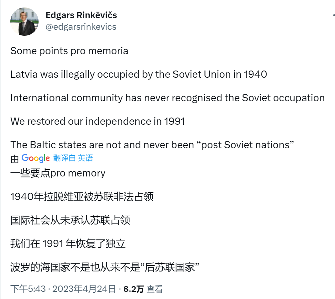Click the "翻译自" translation source text
This screenshot has width=335, height=299.
click(64, 158)
